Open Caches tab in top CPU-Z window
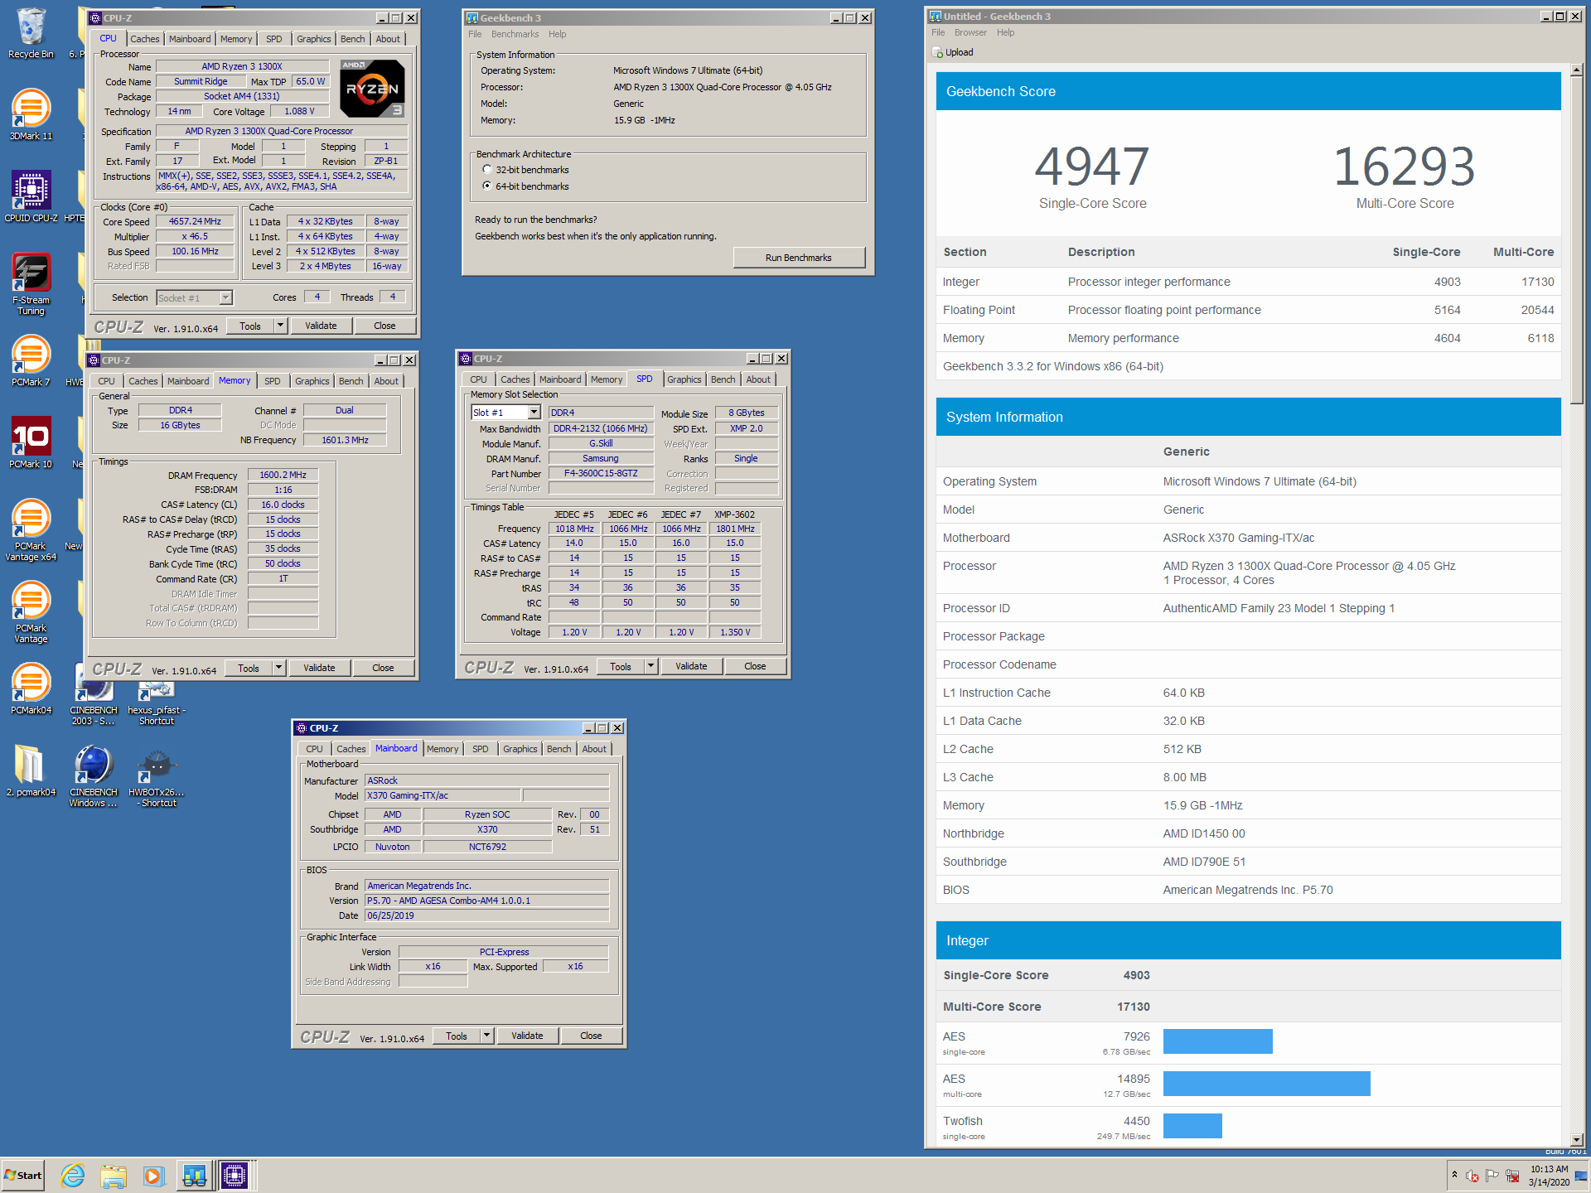This screenshot has height=1193, width=1591. click(145, 39)
